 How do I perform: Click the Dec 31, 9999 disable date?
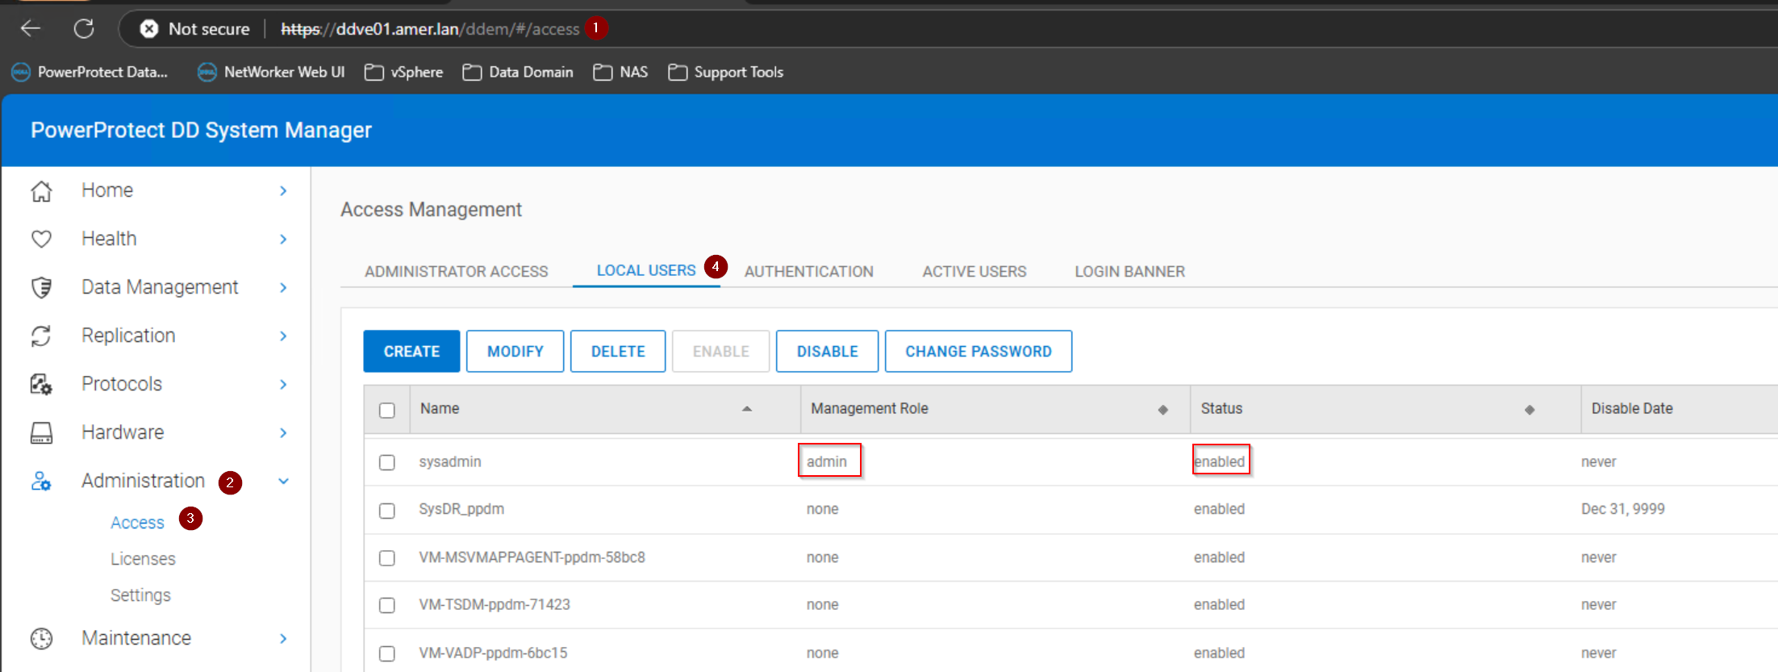click(x=1623, y=509)
